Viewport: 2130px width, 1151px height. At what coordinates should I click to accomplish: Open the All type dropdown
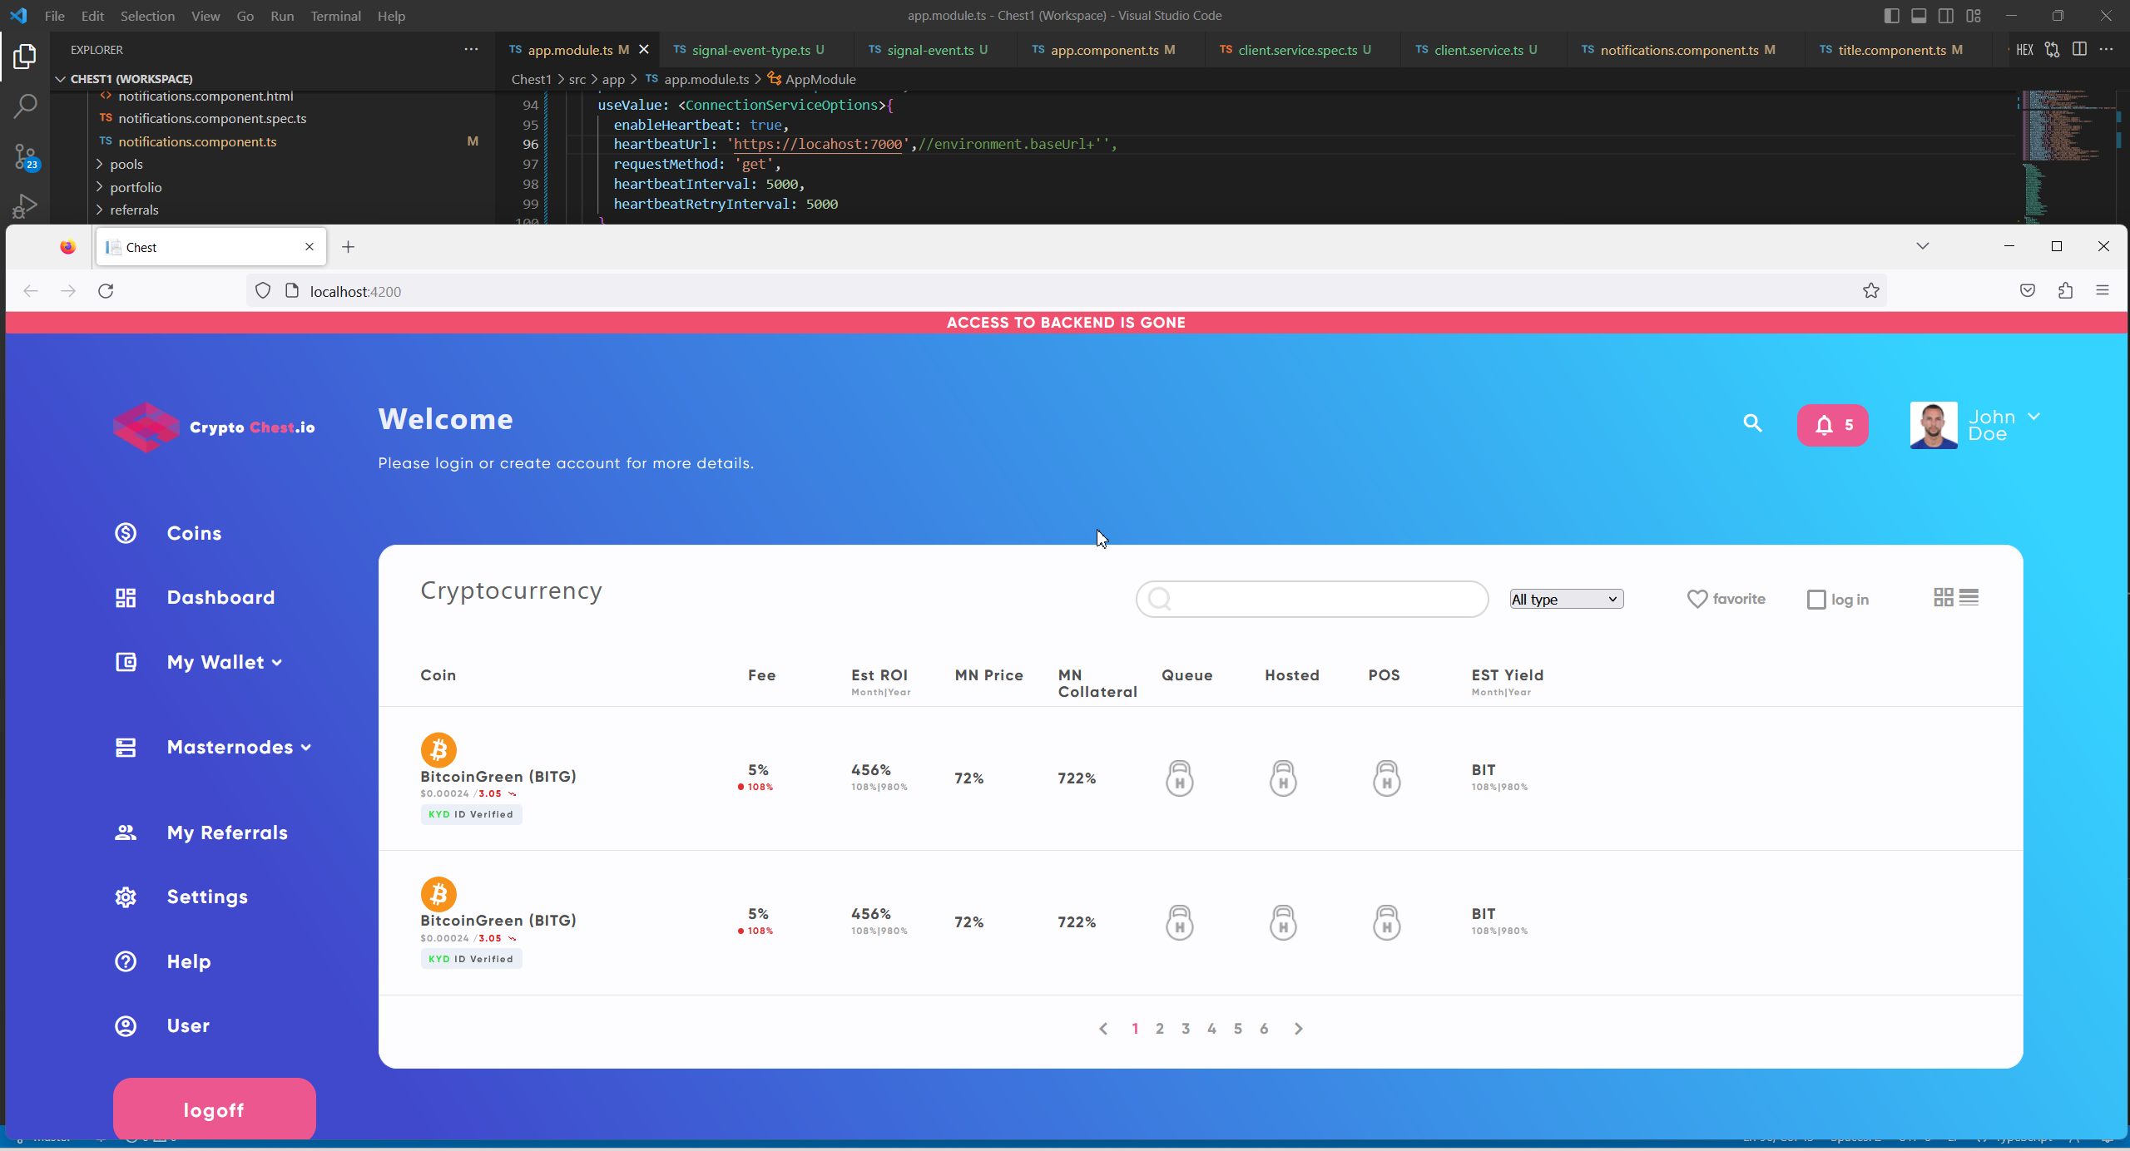pos(1566,599)
